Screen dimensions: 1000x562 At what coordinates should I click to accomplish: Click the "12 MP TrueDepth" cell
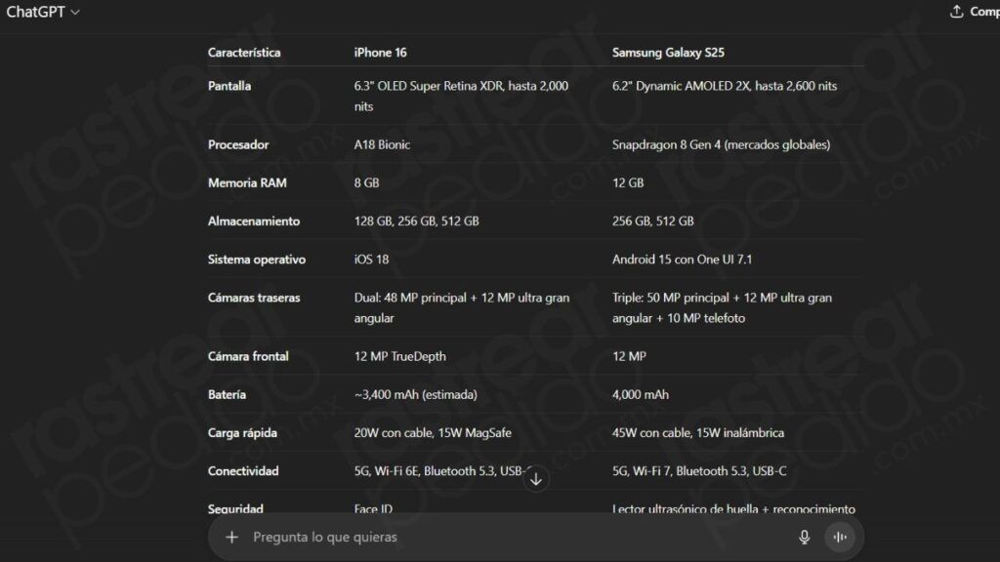coord(399,356)
